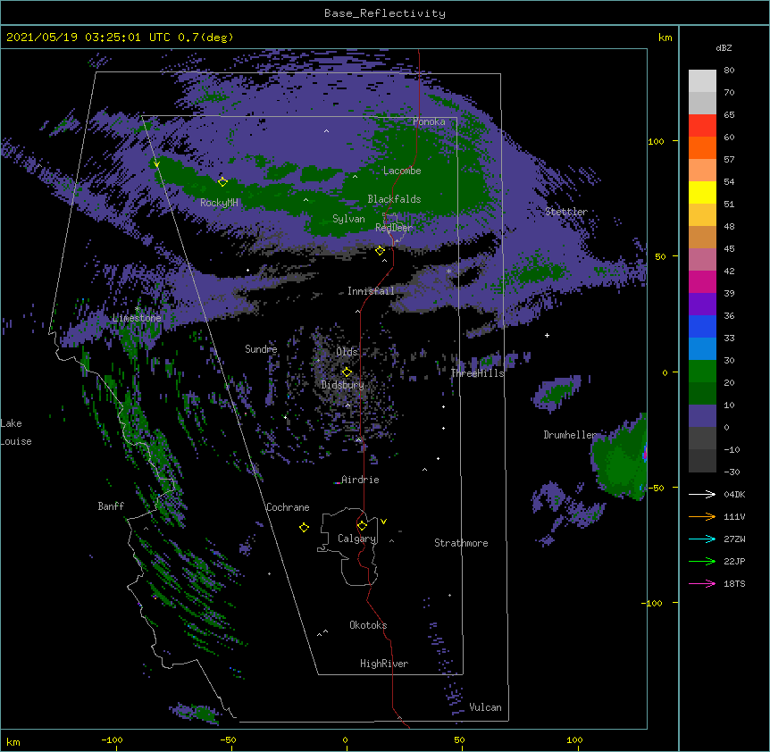Click the Sundre label
The image size is (770, 752).
[261, 349]
